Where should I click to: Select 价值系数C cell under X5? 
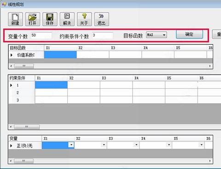(x=191, y=55)
